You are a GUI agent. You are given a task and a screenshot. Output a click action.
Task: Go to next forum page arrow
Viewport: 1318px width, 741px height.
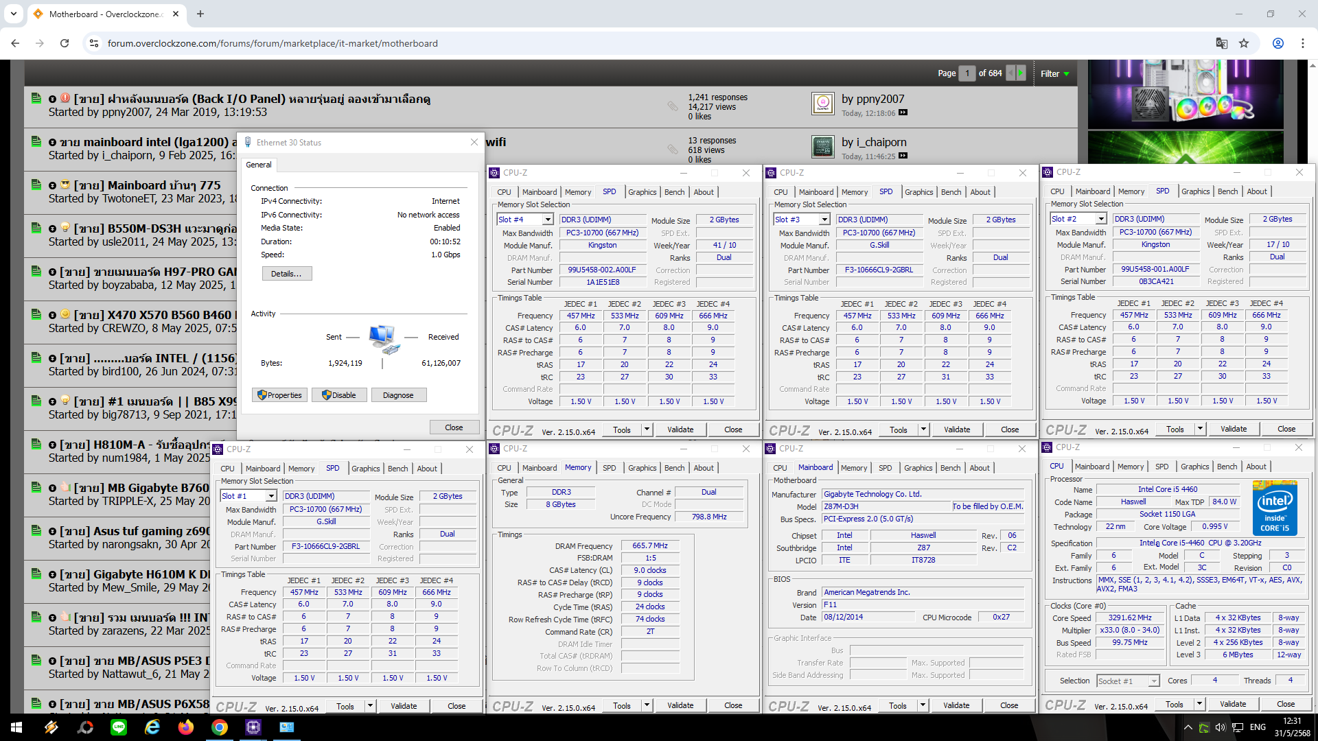point(1021,73)
